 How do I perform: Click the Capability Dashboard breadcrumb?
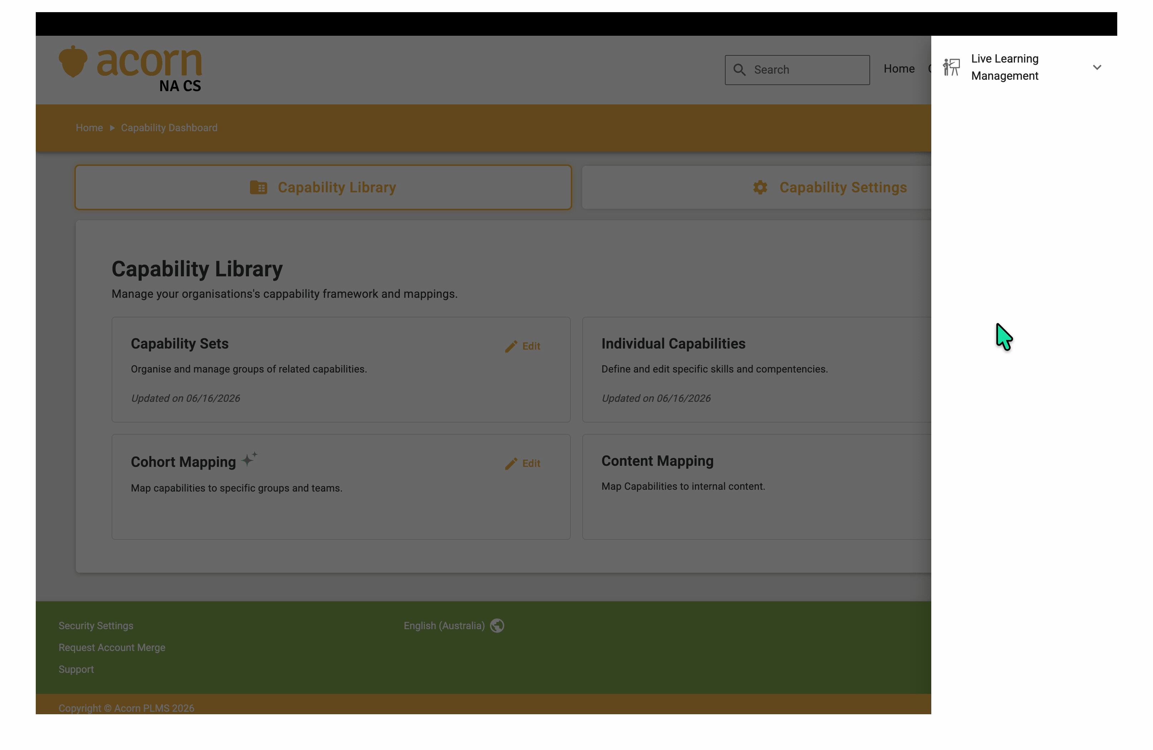point(169,128)
